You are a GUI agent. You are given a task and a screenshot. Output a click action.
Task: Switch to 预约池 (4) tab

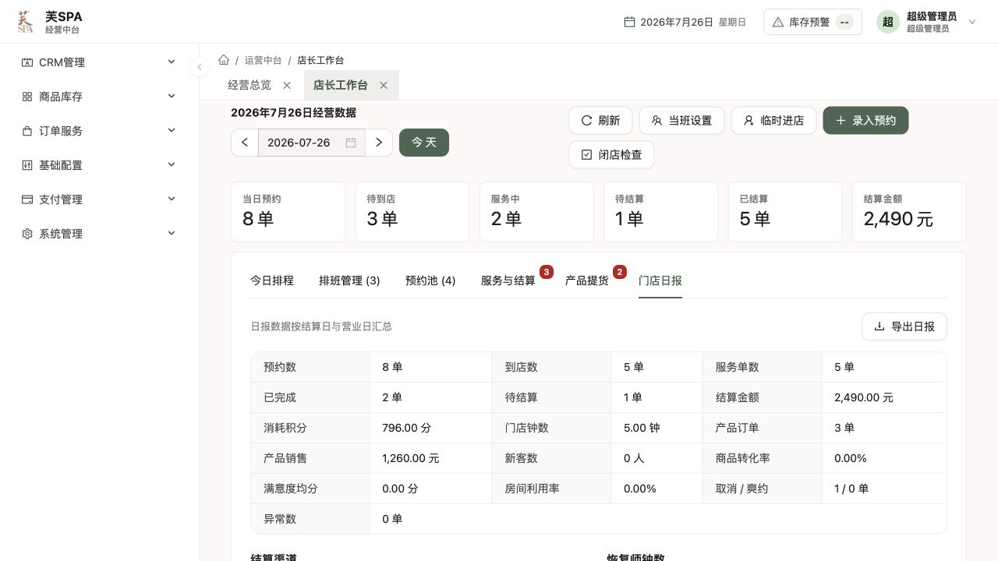(430, 280)
